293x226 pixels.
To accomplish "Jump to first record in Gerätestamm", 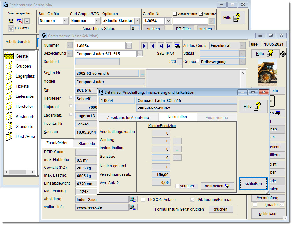I will [169, 46].
